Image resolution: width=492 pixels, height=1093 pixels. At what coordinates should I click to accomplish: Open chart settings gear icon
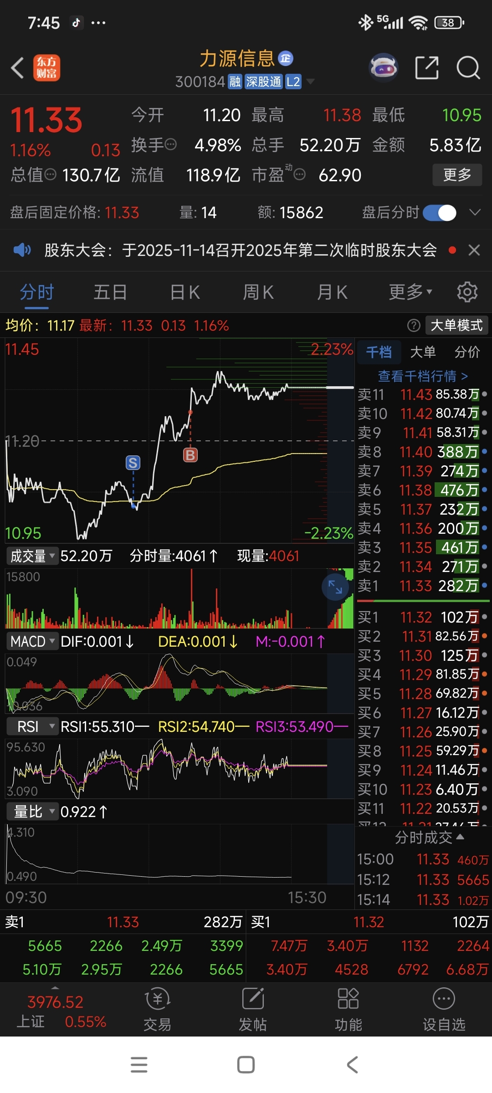click(467, 292)
